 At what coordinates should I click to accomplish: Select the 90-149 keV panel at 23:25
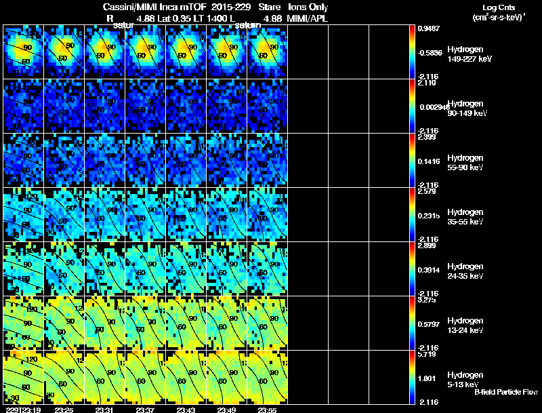click(x=64, y=106)
